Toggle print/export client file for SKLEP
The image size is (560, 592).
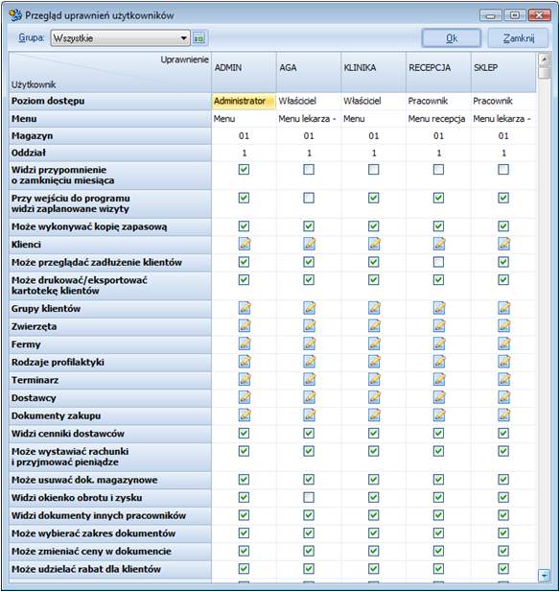click(x=503, y=280)
